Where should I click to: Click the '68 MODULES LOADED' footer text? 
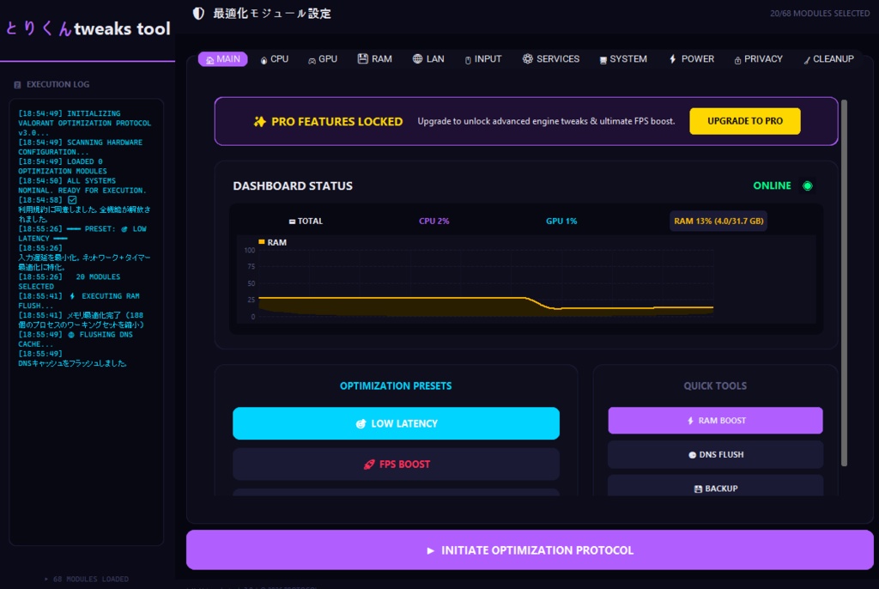click(x=91, y=579)
